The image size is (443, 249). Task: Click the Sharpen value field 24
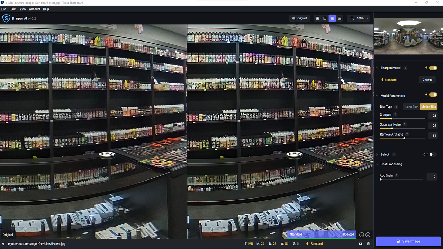click(x=433, y=116)
